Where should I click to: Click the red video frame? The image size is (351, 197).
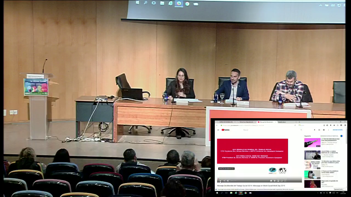(253, 151)
